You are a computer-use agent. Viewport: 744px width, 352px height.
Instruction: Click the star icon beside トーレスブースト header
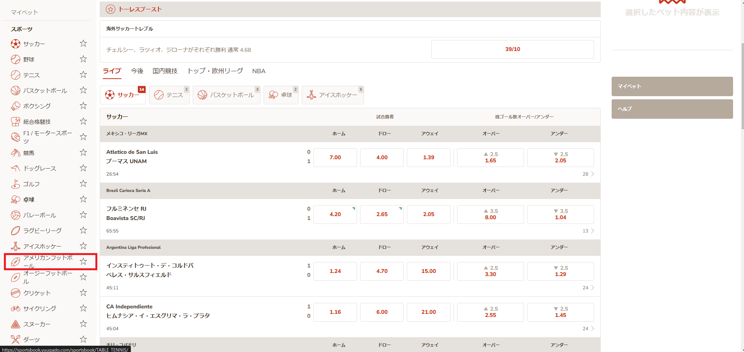[x=111, y=9]
